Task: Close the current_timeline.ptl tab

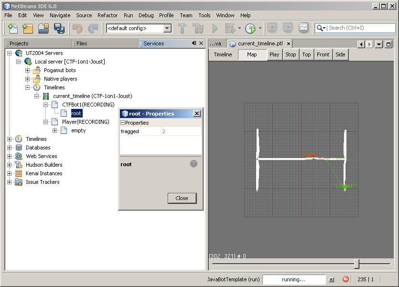Action: point(289,44)
